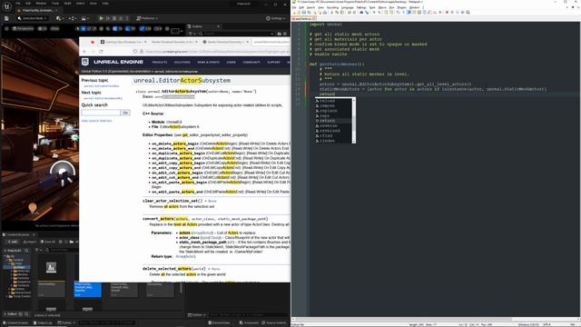Open the Platforms dropdown
The height and width of the screenshot is (327, 581).
click(x=147, y=18)
